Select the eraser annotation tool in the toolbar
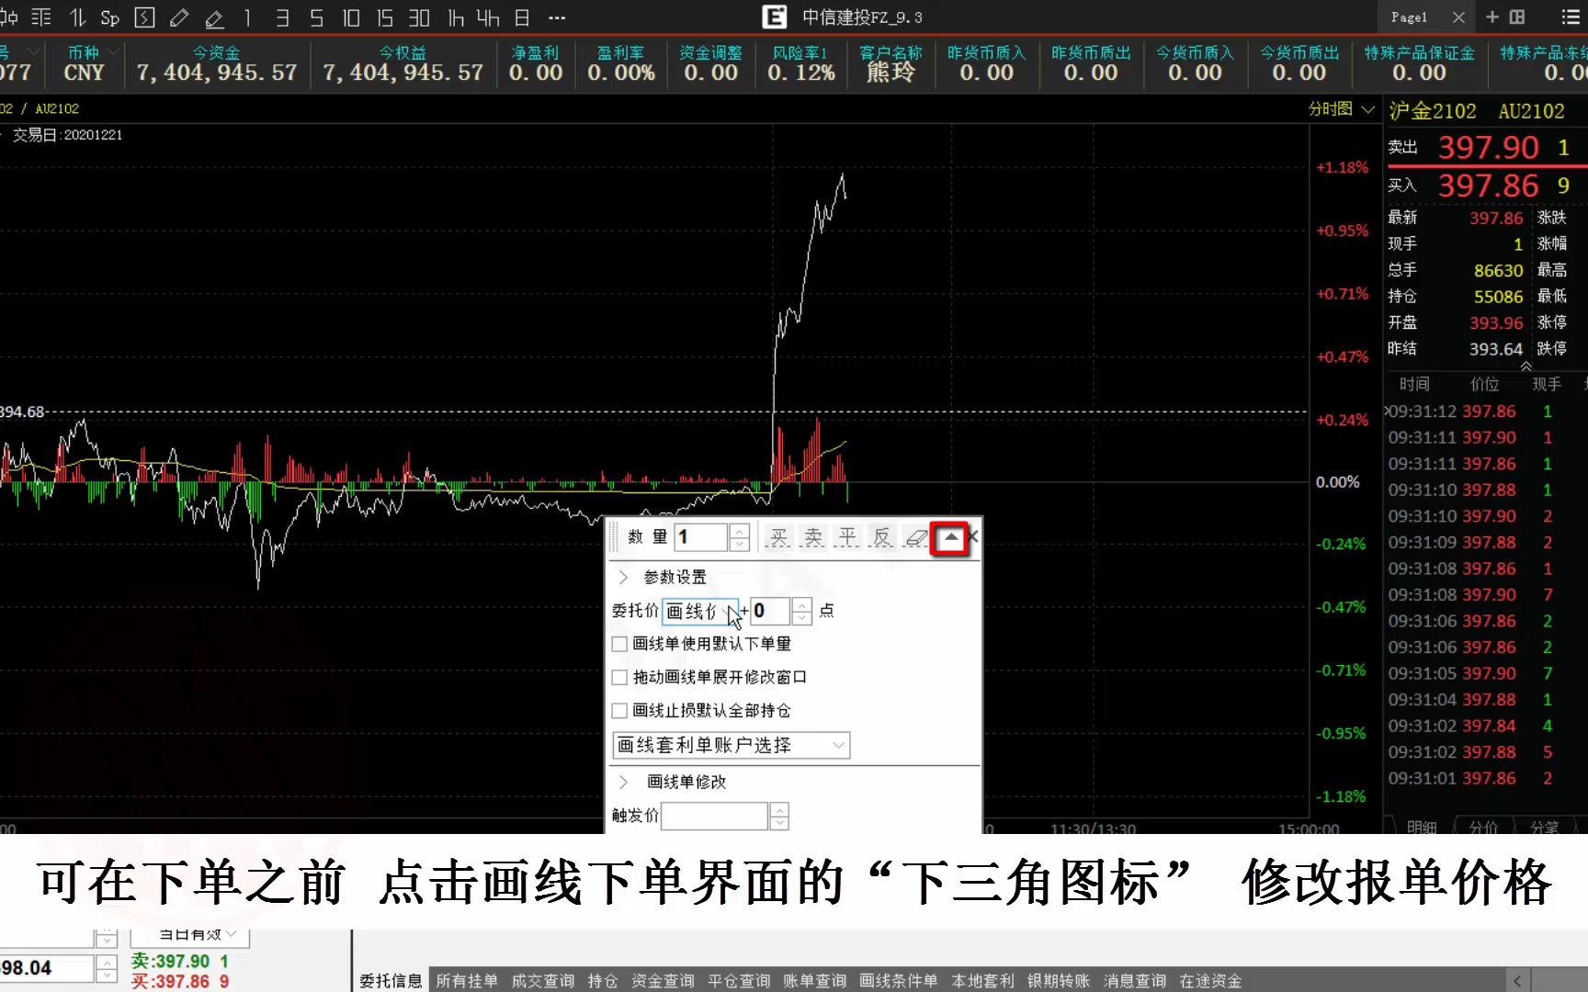This screenshot has height=992, width=1588. [x=212, y=18]
